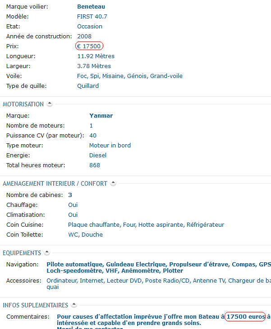Open the Beneteau brand link
The height and width of the screenshot is (329, 271).
[x=91, y=7]
